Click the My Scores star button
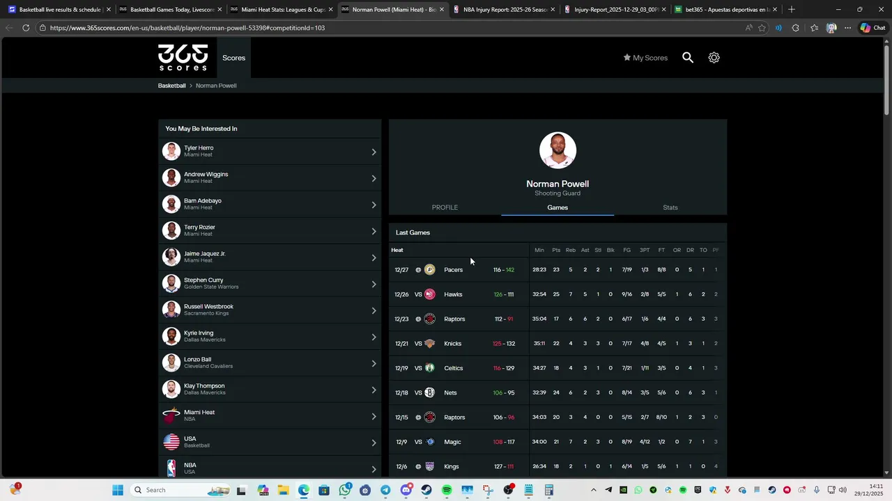Viewport: 892px width, 501px height. tap(645, 58)
